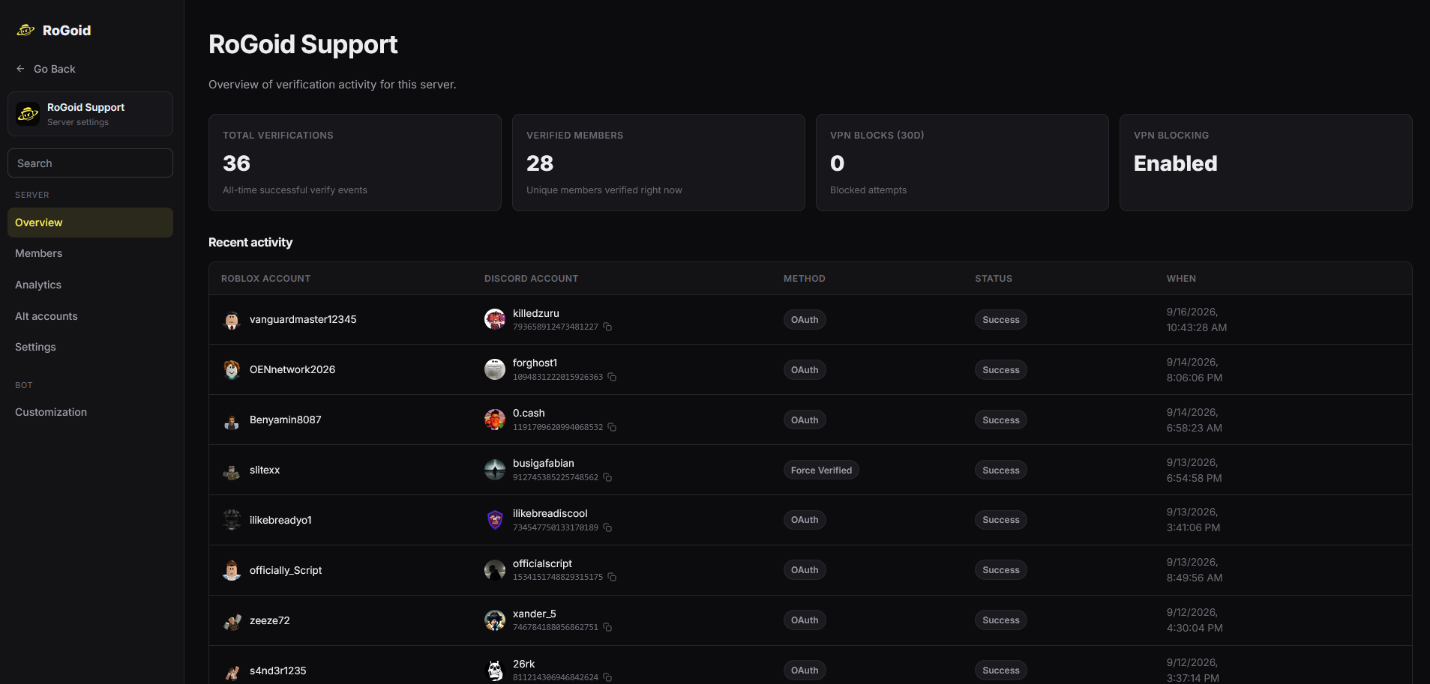This screenshot has height=684, width=1430.
Task: Click ilikebreadiscool's Discord avatar
Action: (495, 520)
